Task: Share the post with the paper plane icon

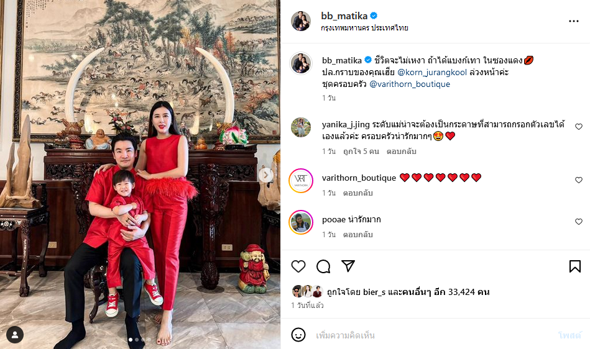Action: [348, 266]
